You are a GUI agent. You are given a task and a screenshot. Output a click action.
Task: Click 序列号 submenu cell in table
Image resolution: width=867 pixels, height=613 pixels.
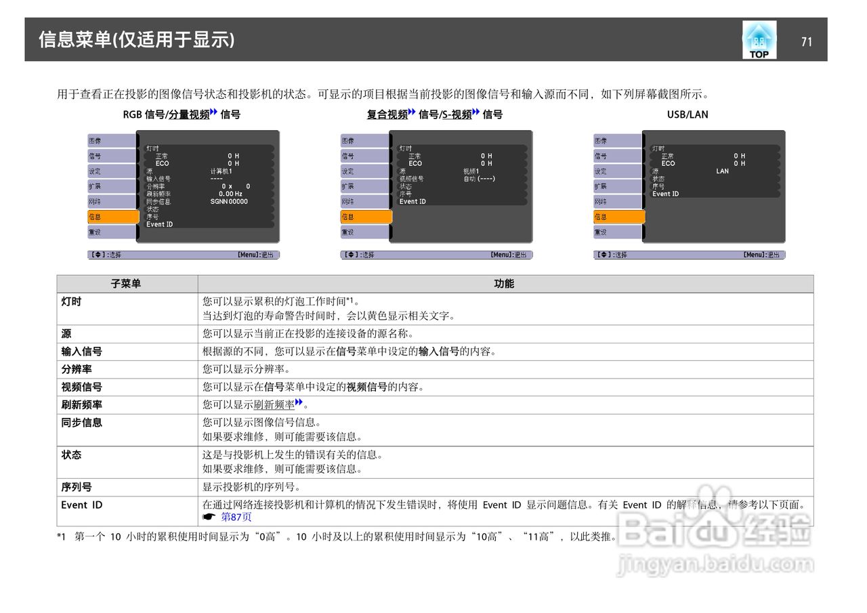pyautogui.click(x=127, y=487)
